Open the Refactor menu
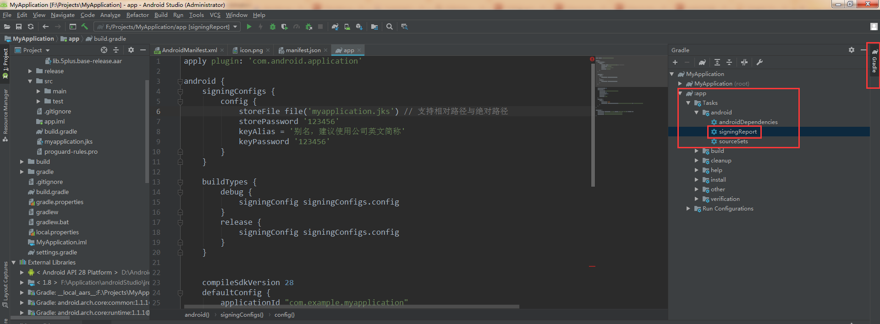Image resolution: width=880 pixels, height=324 pixels. click(137, 15)
